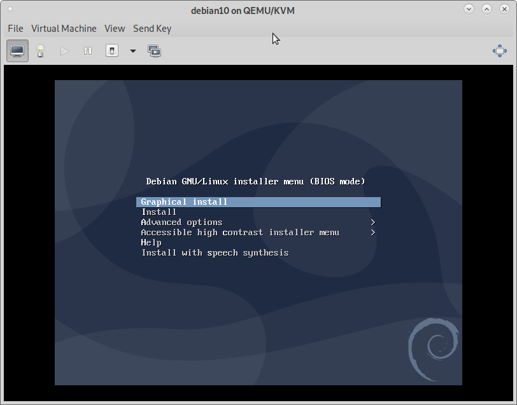The image size is (517, 405).
Task: Choose Install with speech synthesis
Action: point(215,253)
